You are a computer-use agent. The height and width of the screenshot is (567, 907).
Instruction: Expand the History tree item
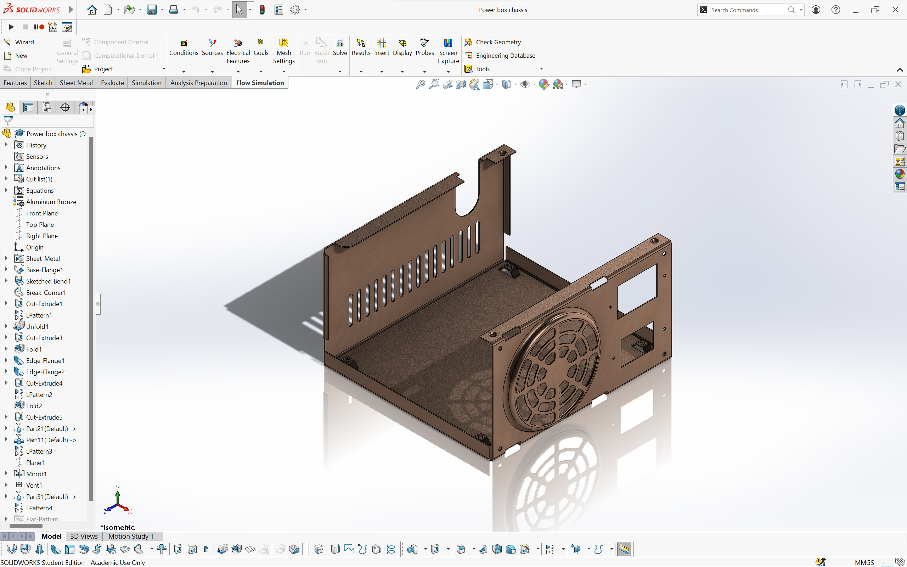6,145
